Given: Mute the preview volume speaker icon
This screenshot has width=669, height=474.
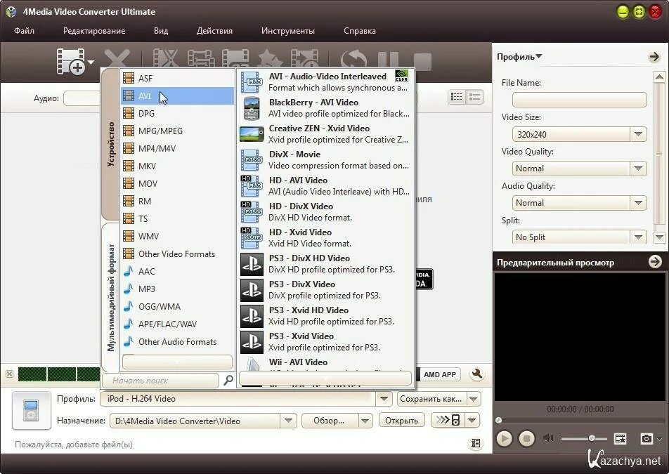Looking at the screenshot, I should [548, 438].
